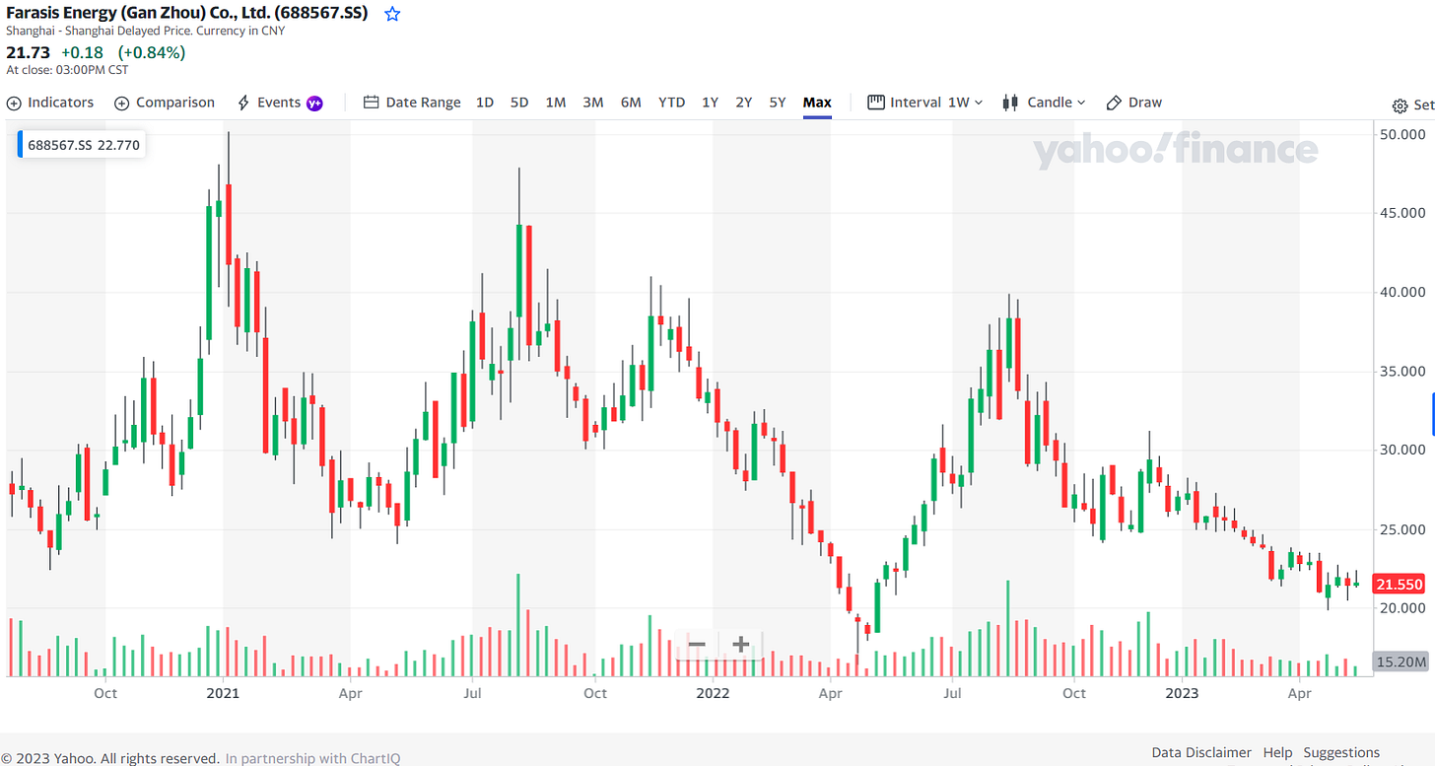Select the Max range
The height and width of the screenshot is (766, 1435).
click(x=817, y=103)
